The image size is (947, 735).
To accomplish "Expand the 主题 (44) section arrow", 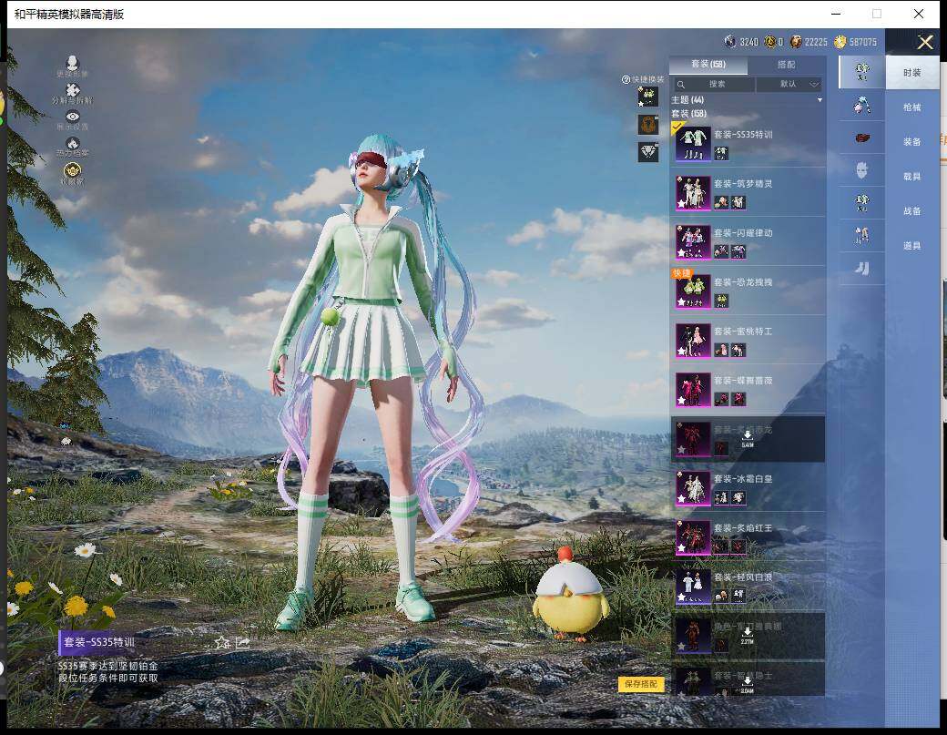I will [x=820, y=99].
